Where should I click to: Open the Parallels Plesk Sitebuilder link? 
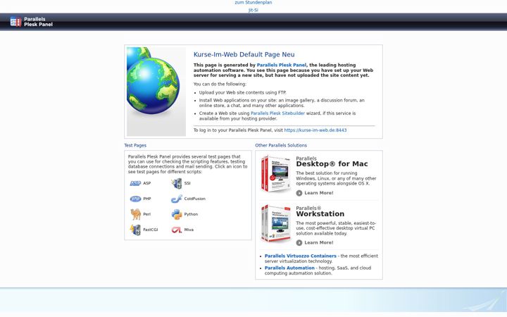click(x=277, y=113)
